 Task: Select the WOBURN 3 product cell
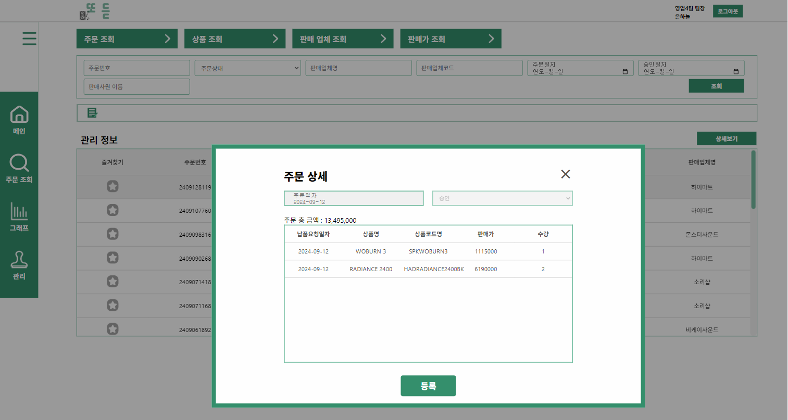coord(371,251)
